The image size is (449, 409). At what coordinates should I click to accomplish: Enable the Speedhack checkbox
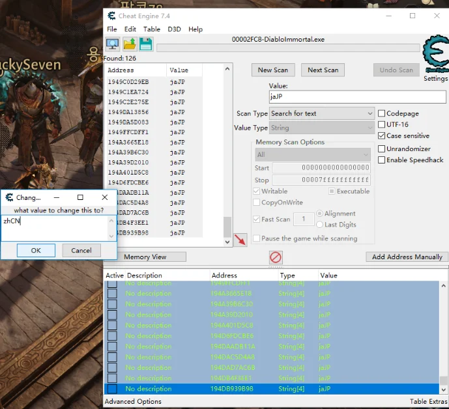pyautogui.click(x=382, y=160)
